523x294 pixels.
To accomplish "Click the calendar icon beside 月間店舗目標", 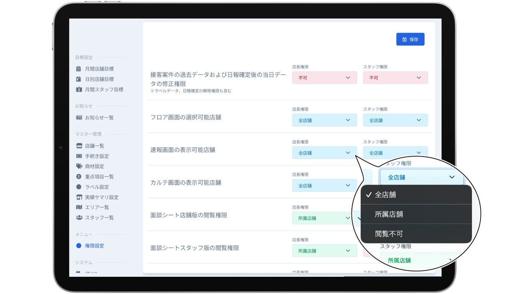I will pos(78,69).
